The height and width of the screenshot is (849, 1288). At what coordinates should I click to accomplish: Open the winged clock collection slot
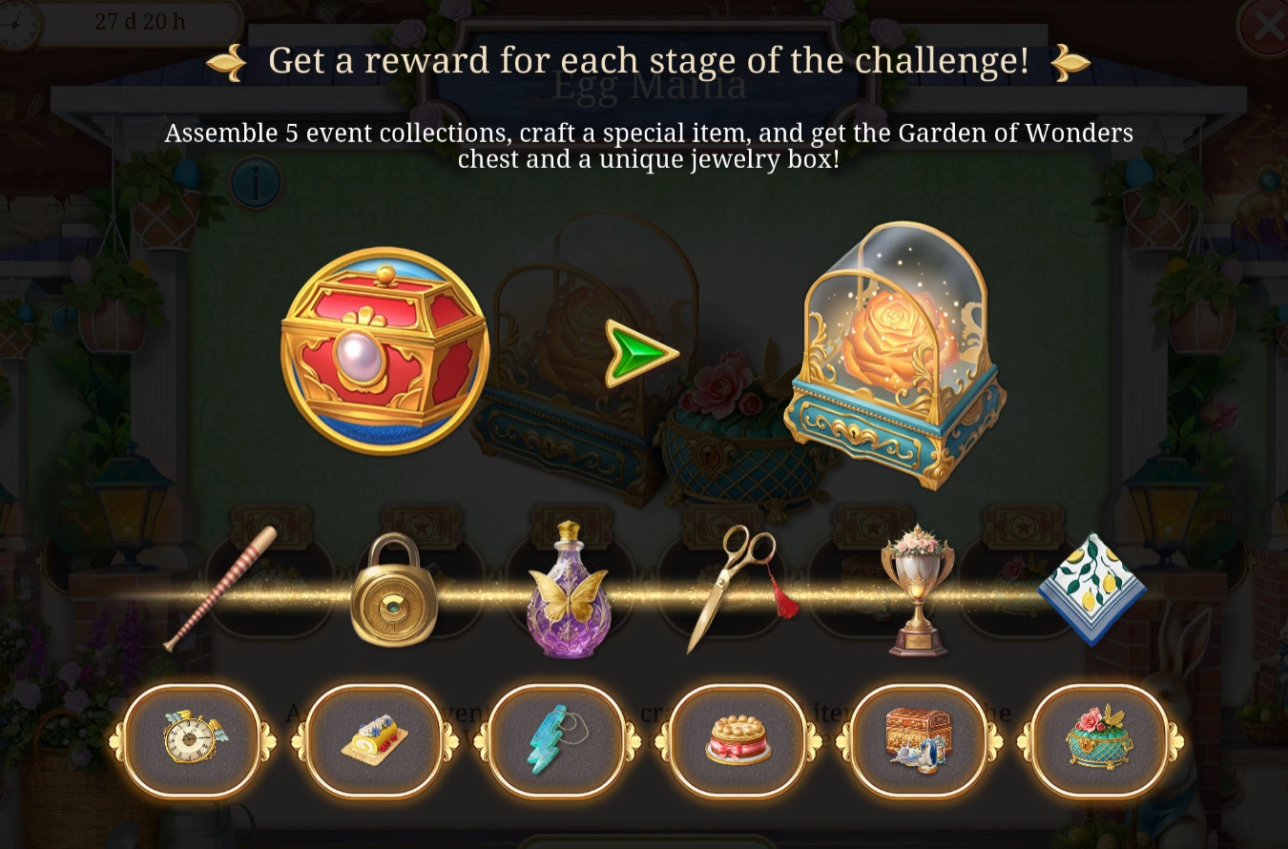[x=193, y=740]
